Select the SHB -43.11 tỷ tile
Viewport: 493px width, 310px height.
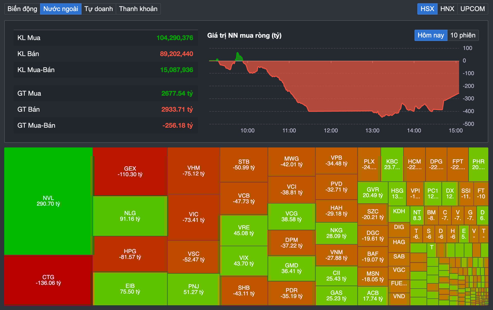[x=244, y=290]
